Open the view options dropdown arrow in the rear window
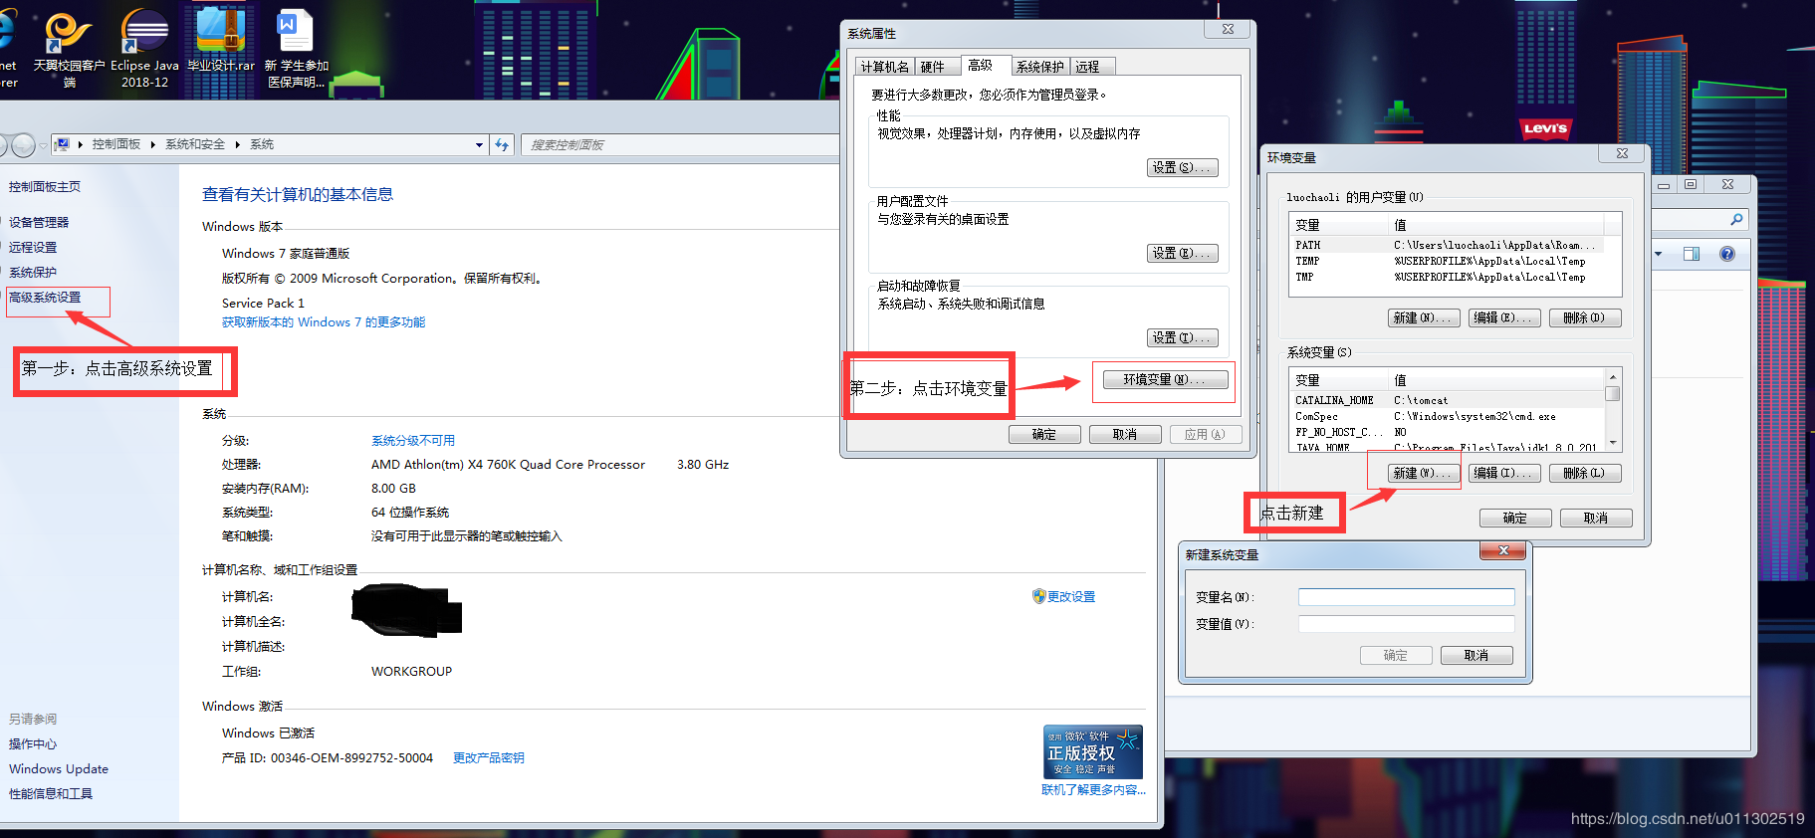This screenshot has width=1815, height=838. (x=1659, y=254)
